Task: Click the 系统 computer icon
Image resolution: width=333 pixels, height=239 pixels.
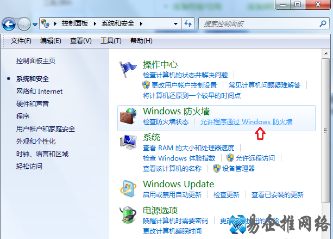Action: (129, 143)
